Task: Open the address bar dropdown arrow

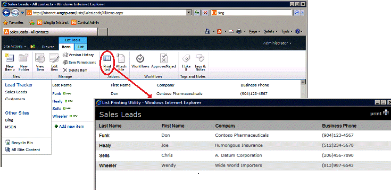Action: click(189, 13)
